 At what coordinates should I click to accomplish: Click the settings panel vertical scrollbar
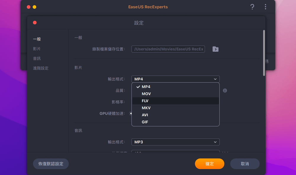[x=264, y=53]
